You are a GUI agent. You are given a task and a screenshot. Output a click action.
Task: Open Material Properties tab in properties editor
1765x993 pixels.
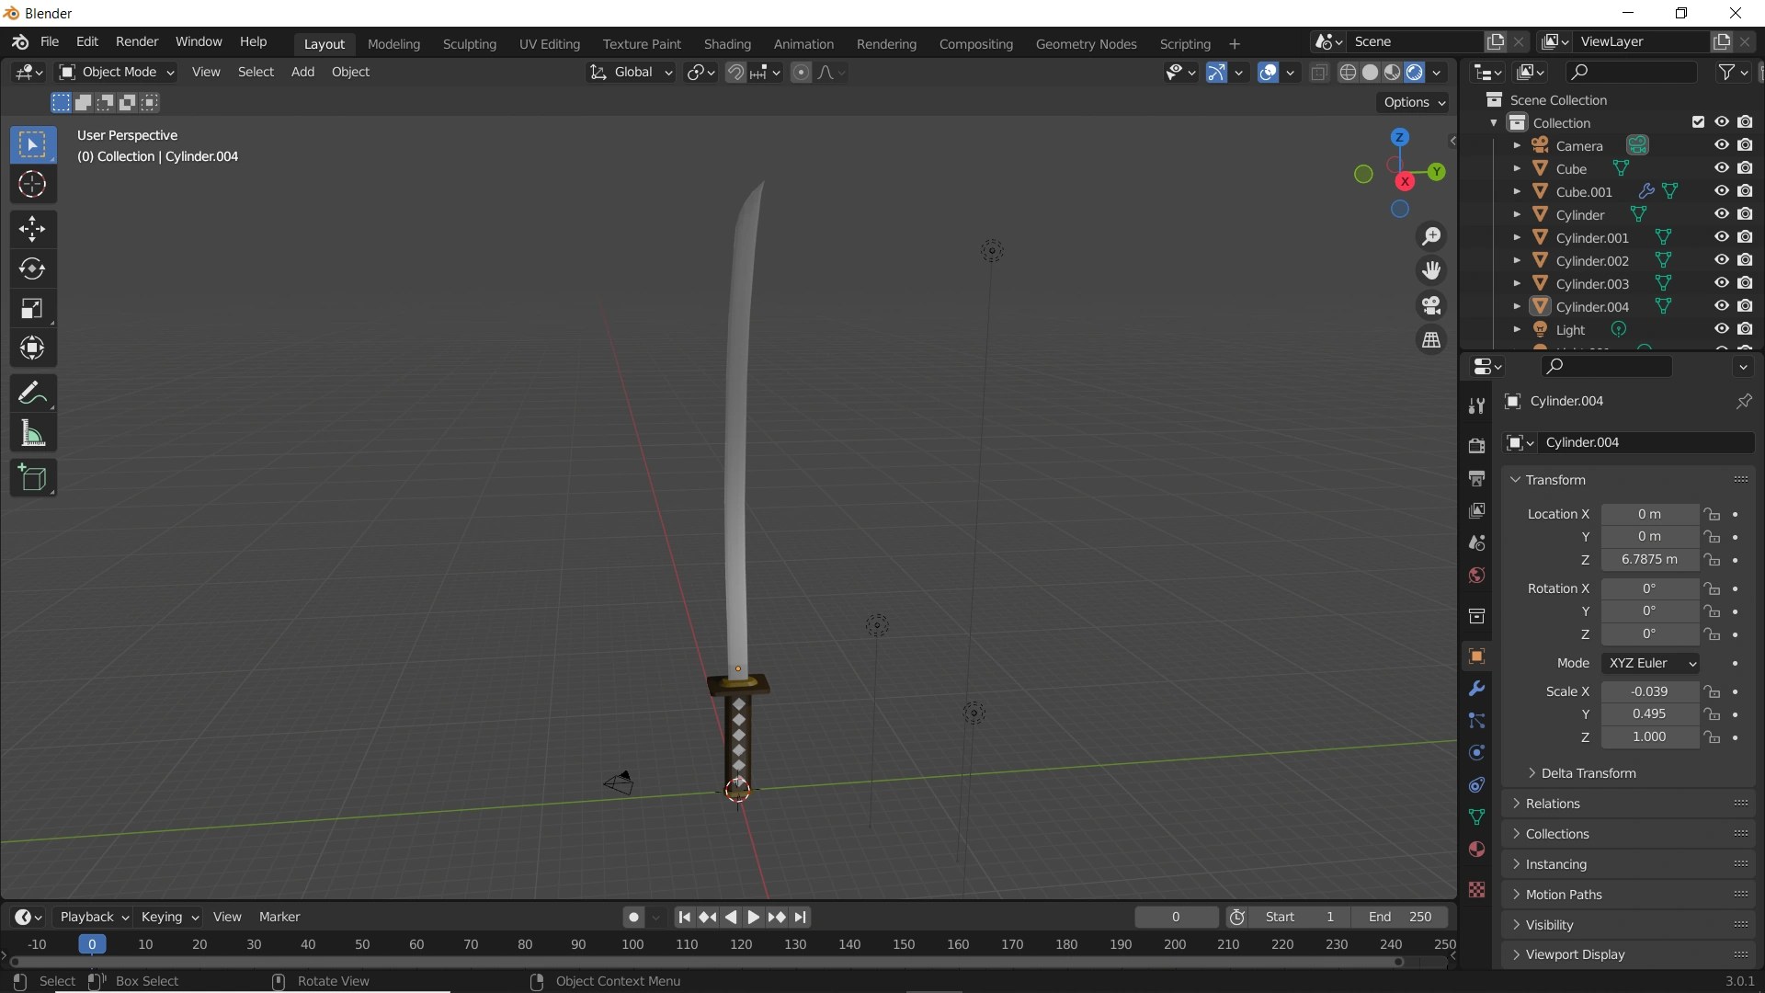click(x=1477, y=849)
